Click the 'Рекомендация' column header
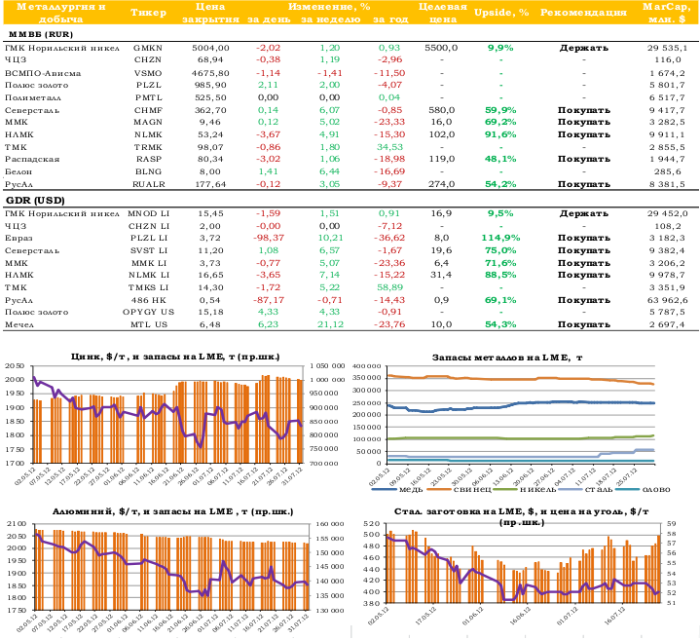 coord(583,13)
